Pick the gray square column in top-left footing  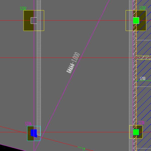coord(34,20)
